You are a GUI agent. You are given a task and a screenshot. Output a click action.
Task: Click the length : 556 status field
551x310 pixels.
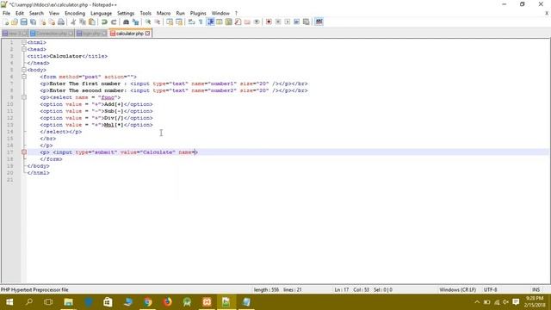(x=266, y=289)
